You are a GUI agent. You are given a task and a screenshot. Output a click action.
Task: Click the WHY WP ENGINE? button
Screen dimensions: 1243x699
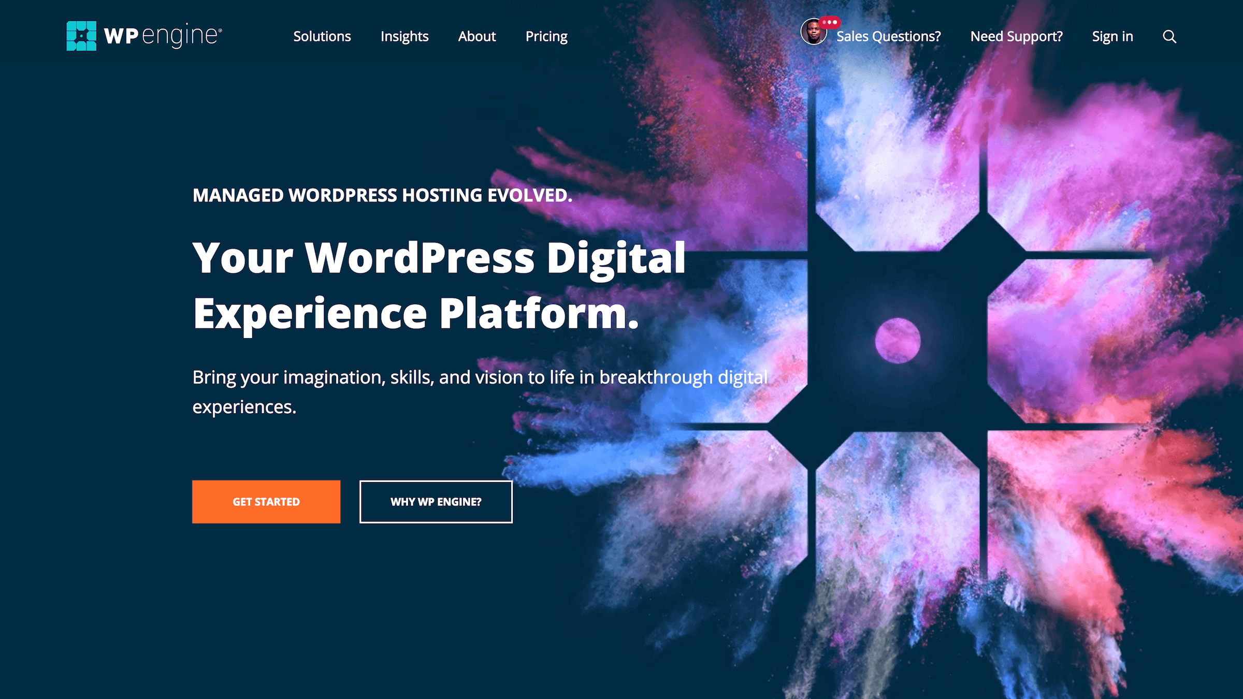point(436,502)
